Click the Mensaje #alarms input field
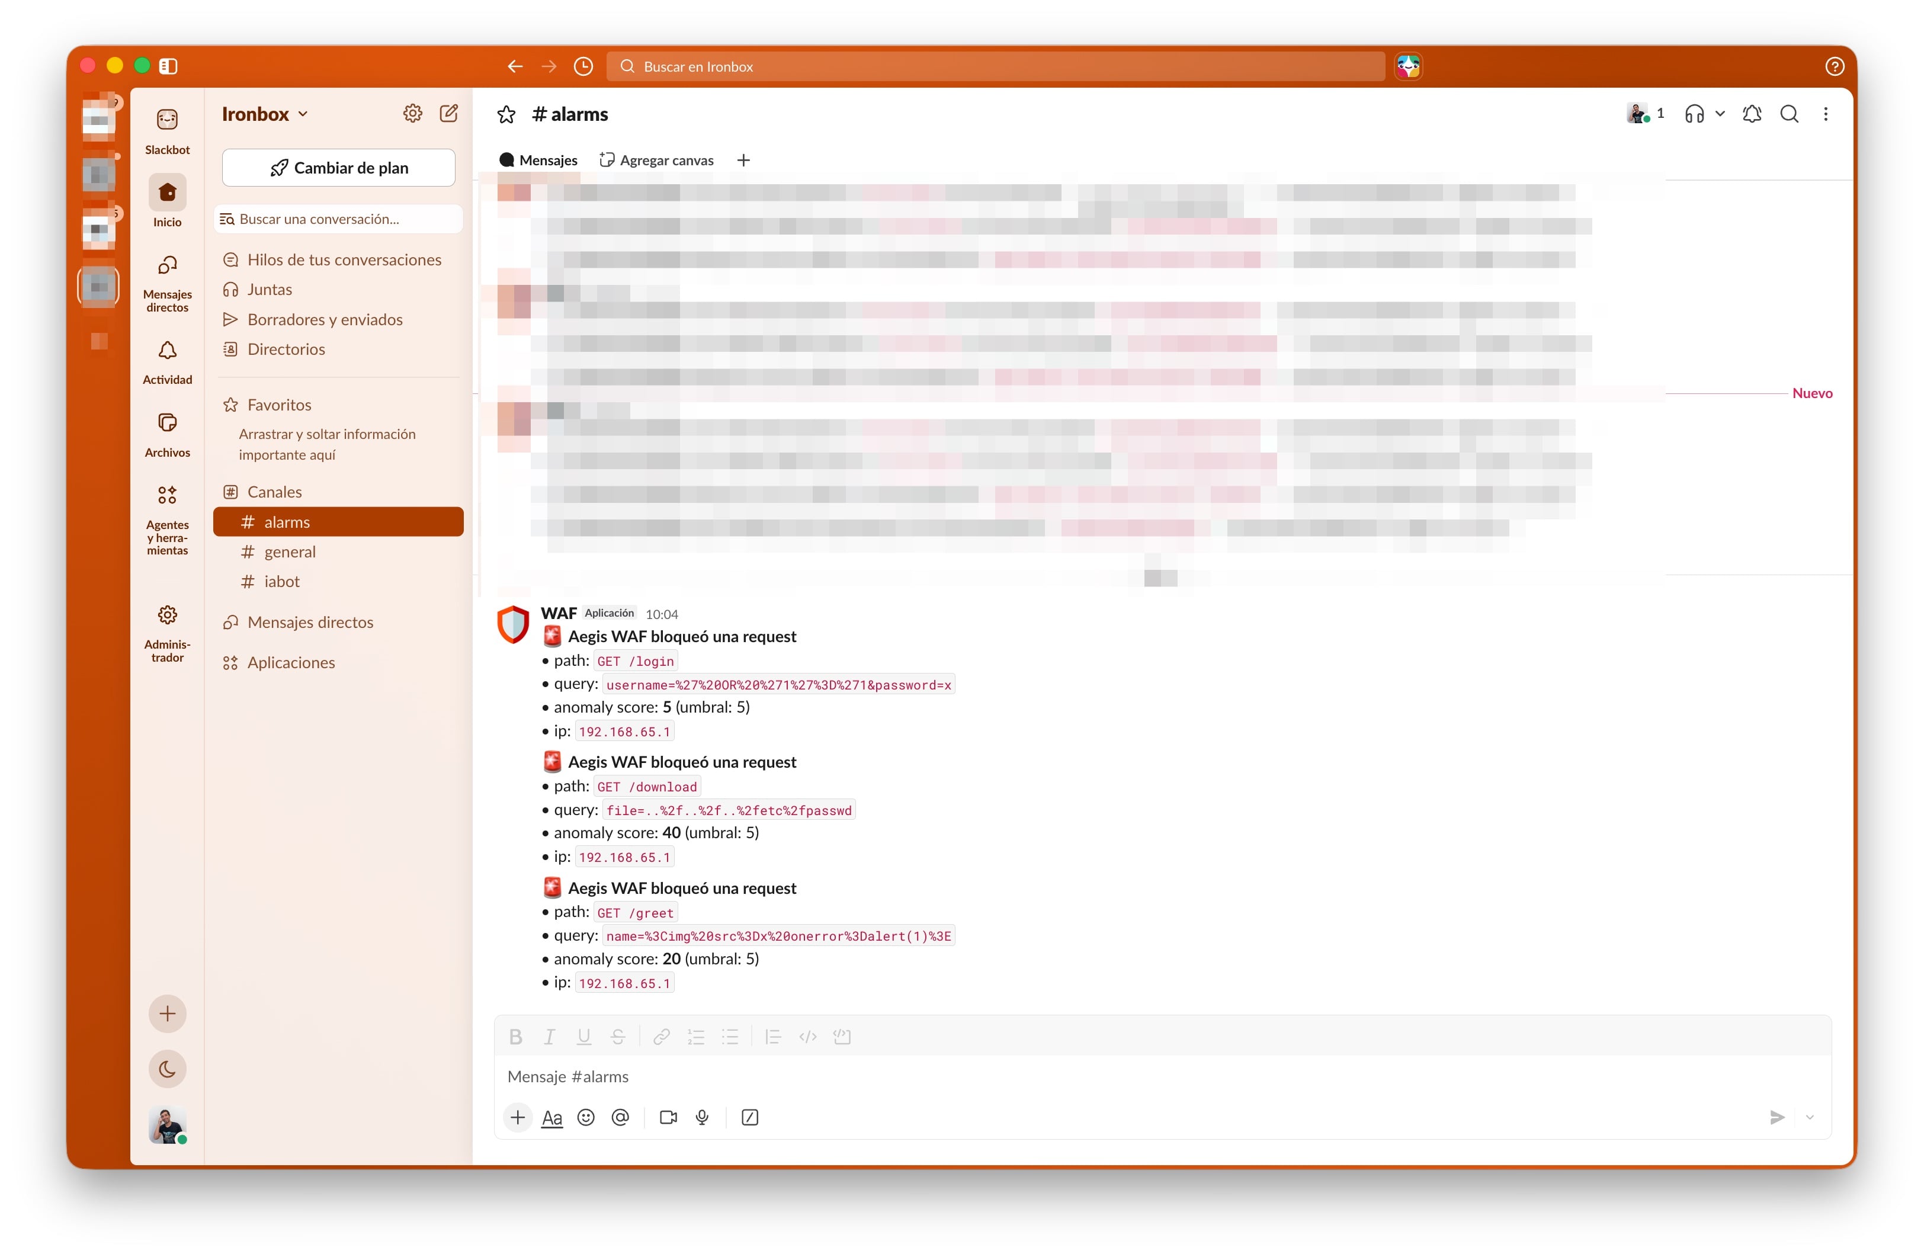Image resolution: width=1924 pixels, height=1257 pixels. point(1161,1077)
